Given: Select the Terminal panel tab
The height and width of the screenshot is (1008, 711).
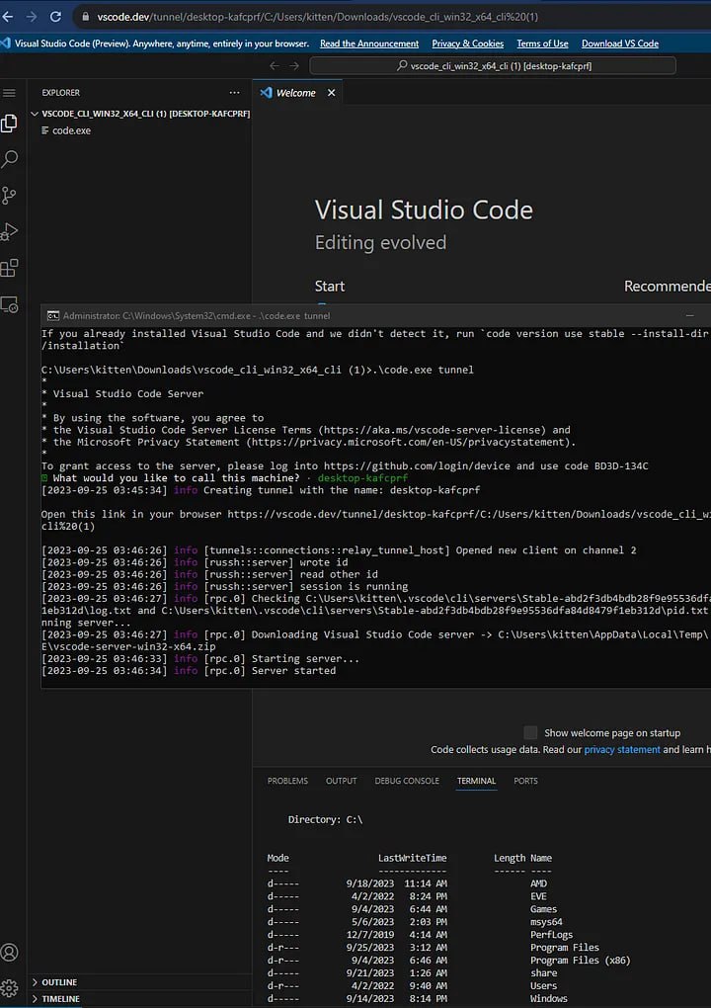Looking at the screenshot, I should (477, 781).
